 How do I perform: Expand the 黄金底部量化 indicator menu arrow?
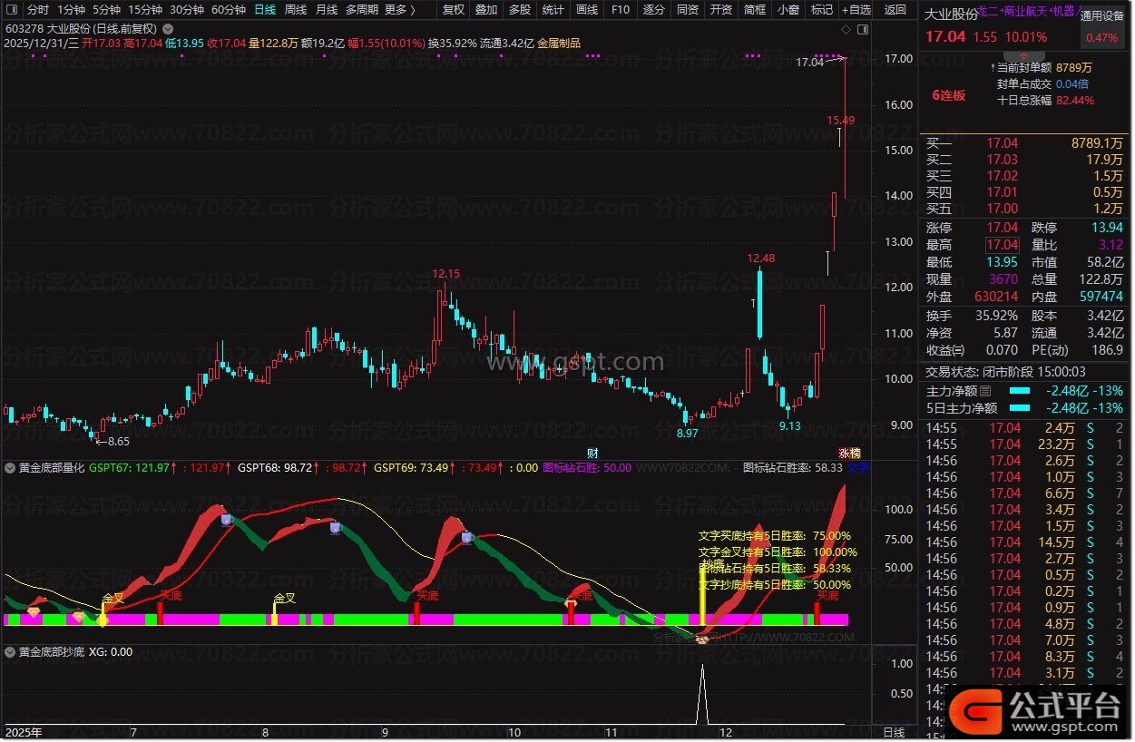[x=10, y=469]
